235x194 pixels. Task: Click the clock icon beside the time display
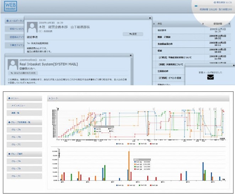click(x=215, y=2)
